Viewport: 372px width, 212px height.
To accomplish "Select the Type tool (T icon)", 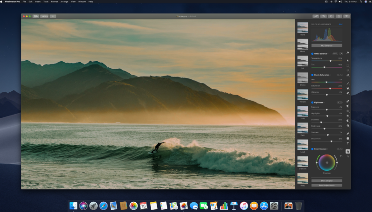I will click(348, 143).
